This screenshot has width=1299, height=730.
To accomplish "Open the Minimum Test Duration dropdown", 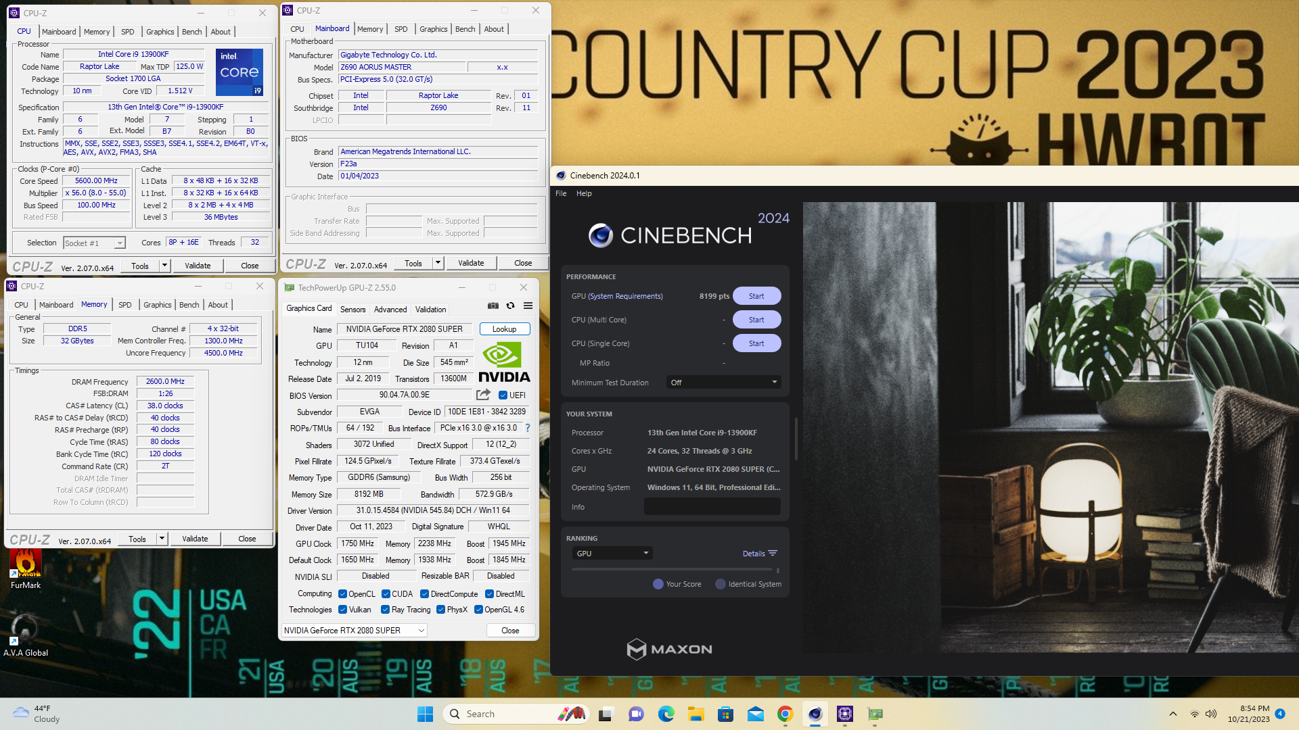I will [x=723, y=383].
